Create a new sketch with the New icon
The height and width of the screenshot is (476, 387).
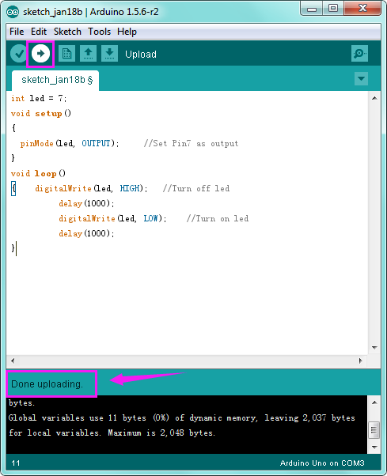click(x=66, y=54)
